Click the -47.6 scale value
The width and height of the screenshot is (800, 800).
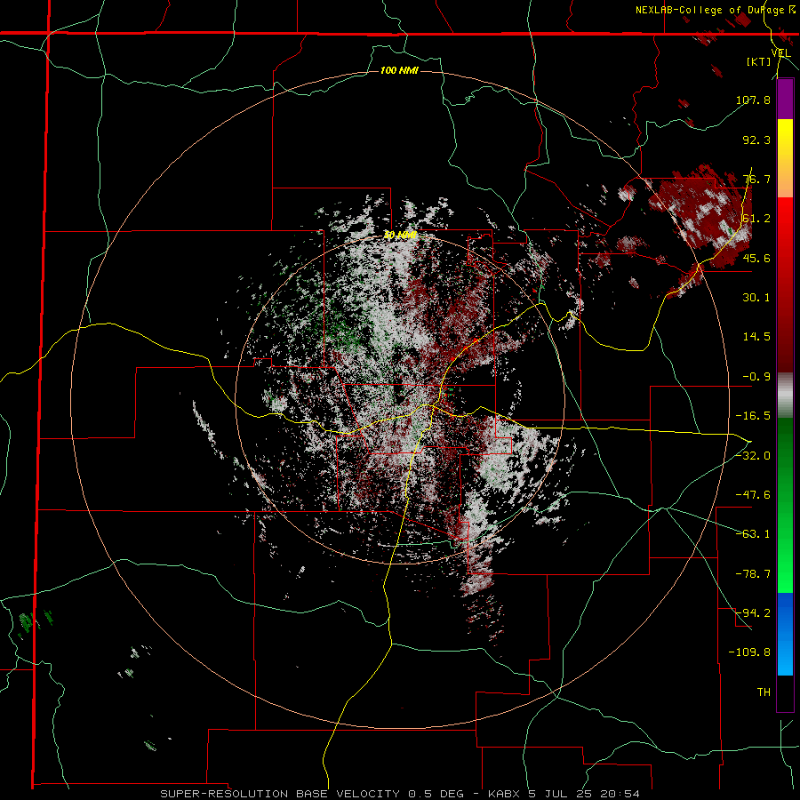[753, 495]
